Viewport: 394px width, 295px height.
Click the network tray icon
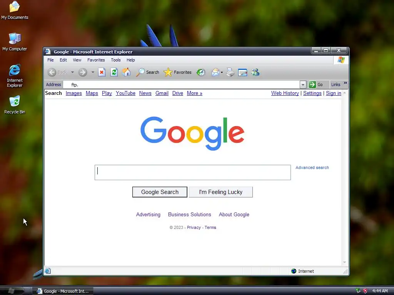point(358,291)
